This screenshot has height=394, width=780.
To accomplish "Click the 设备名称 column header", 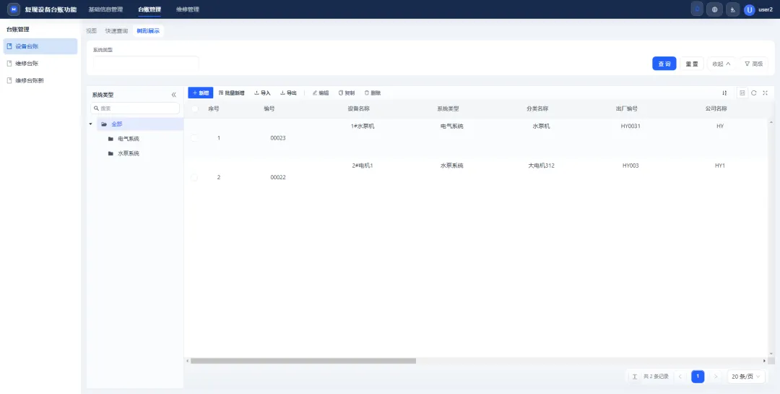I will [x=358, y=108].
